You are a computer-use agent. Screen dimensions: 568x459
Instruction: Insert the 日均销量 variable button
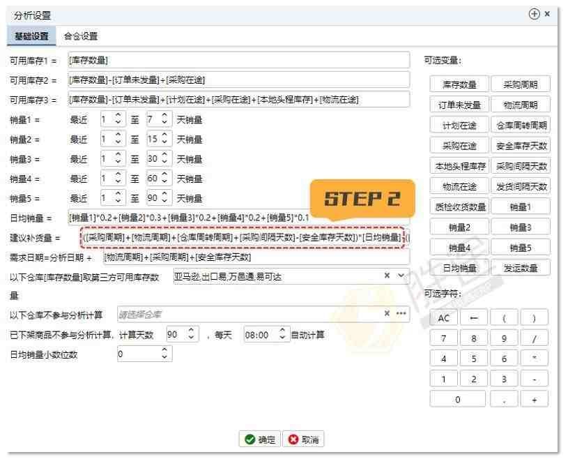(x=459, y=266)
